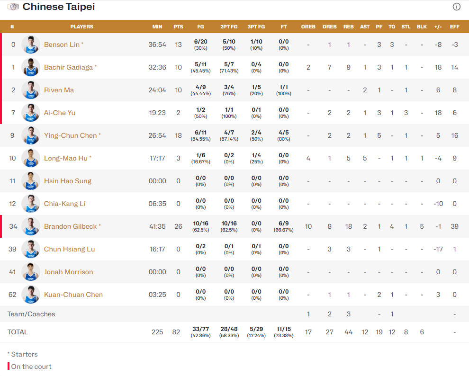This screenshot has height=376, width=469.
Task: Open Riven Ma player profile link
Action: [x=59, y=90]
